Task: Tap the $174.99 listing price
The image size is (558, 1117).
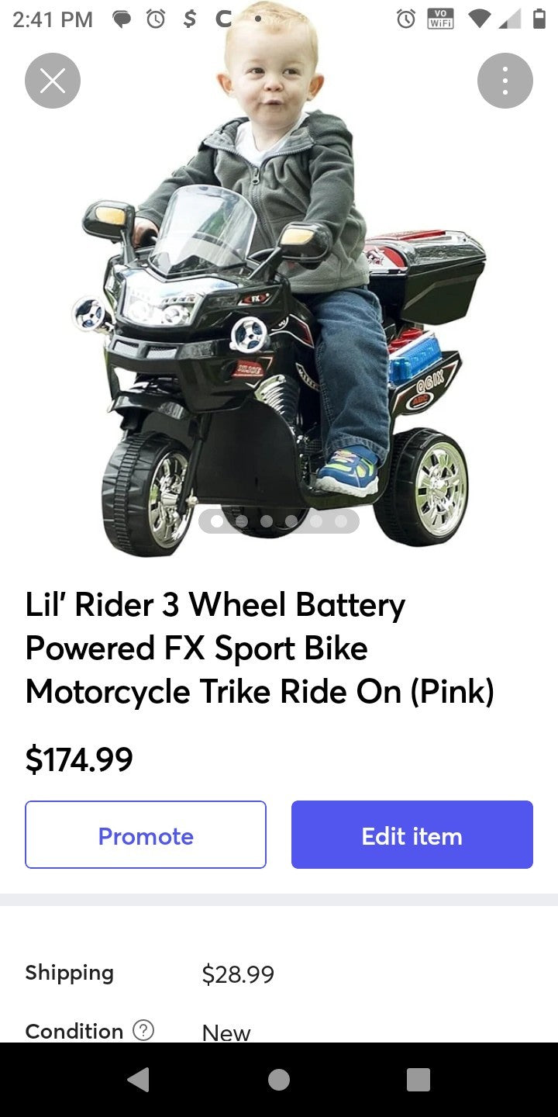Action: pyautogui.click(x=79, y=759)
